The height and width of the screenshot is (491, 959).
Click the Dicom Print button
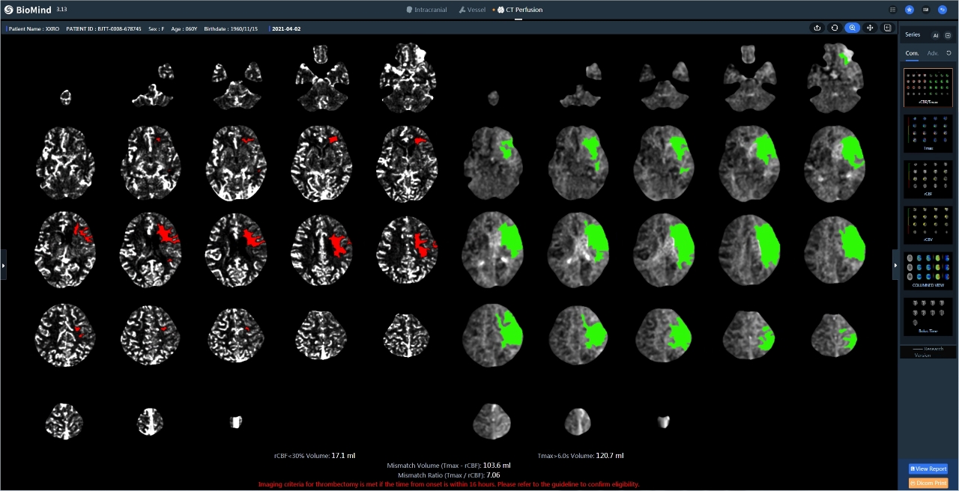pyautogui.click(x=928, y=483)
